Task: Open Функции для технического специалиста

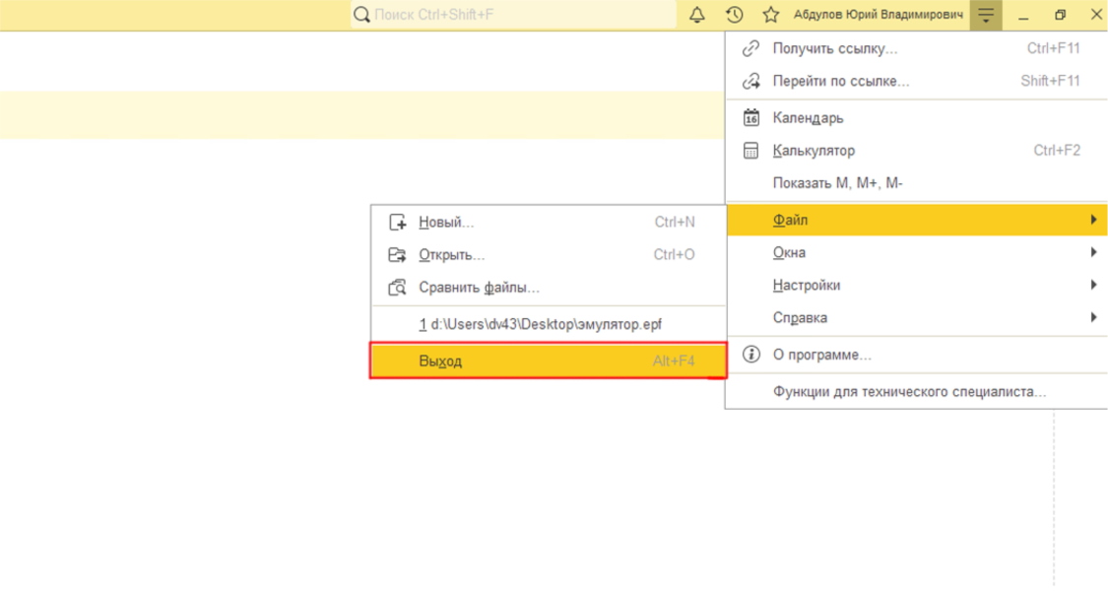Action: click(909, 392)
